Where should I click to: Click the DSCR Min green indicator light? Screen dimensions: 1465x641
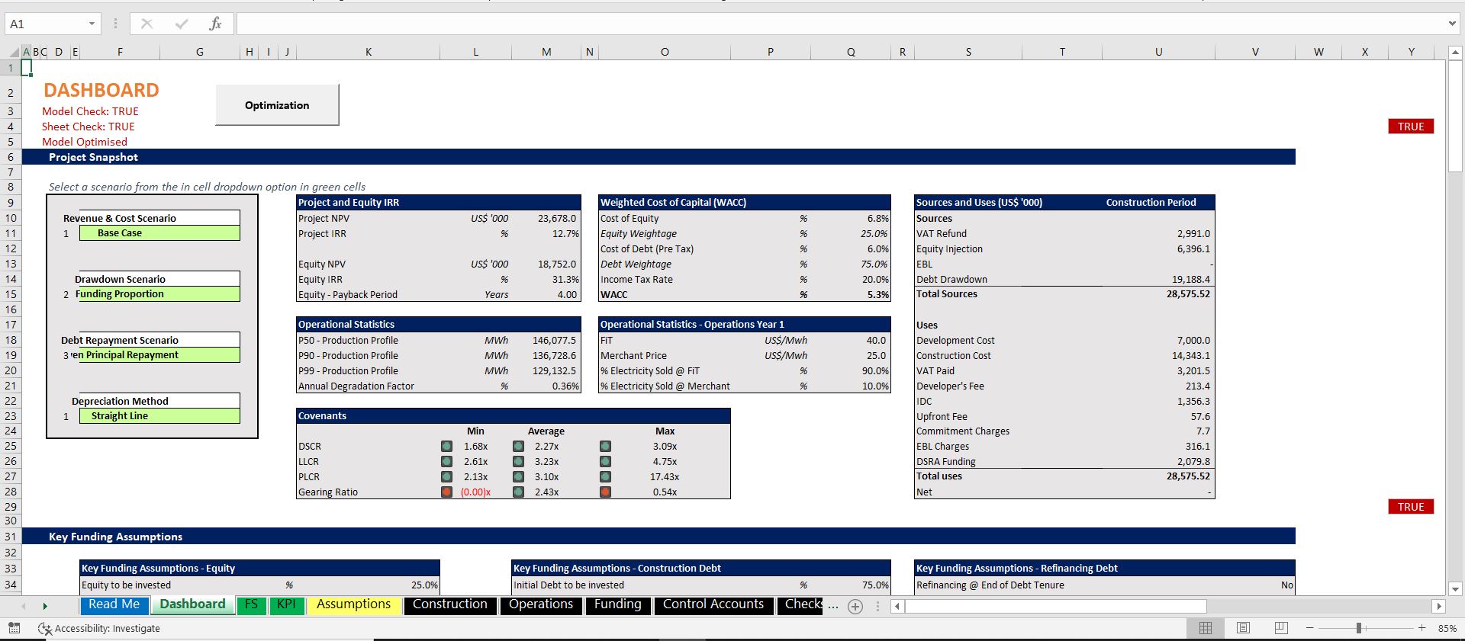[x=446, y=446]
